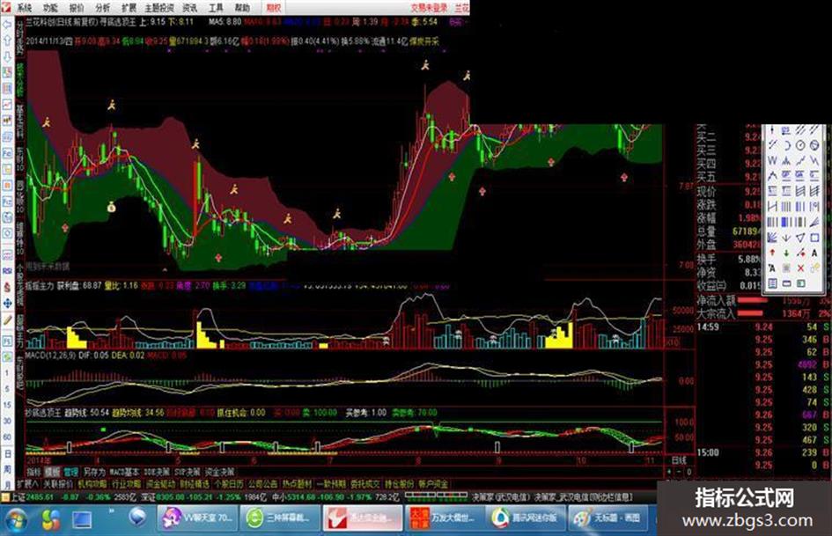This screenshot has width=832, height=536.
Task: Choose the red diagonal arrow tool
Action: coord(800,253)
